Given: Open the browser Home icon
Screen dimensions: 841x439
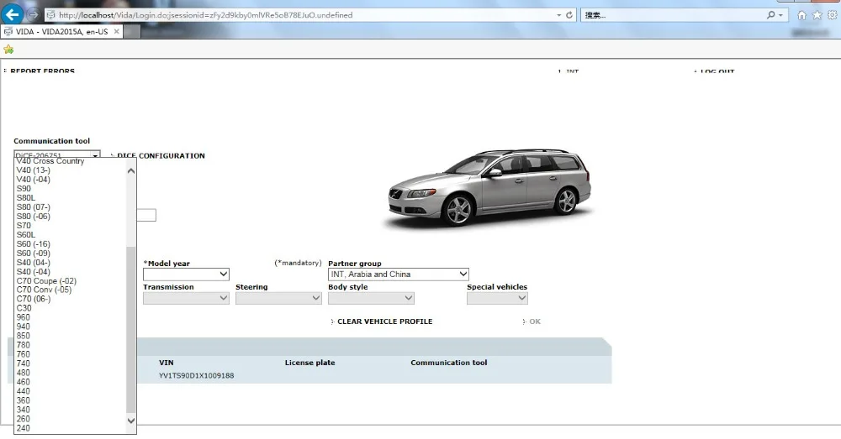Looking at the screenshot, I should click(801, 15).
